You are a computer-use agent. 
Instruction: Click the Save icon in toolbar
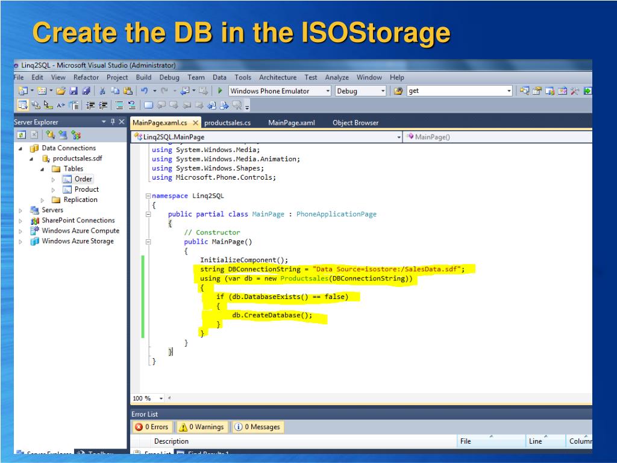(x=74, y=91)
